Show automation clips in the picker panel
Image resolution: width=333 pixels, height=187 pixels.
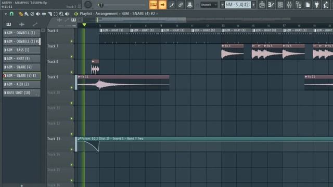(35, 24)
